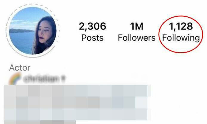Open the 1M followers count
The height and width of the screenshot is (124, 207).
tap(137, 26)
